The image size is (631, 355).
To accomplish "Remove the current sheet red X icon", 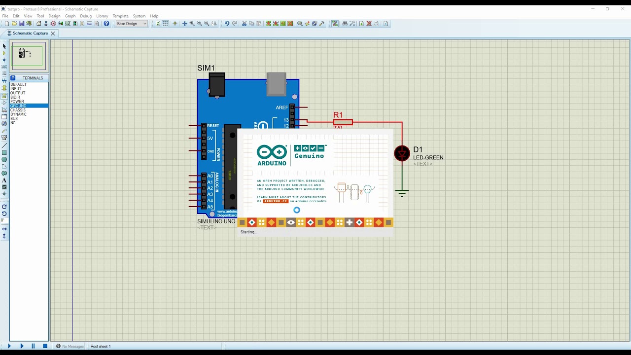I will [368, 24].
